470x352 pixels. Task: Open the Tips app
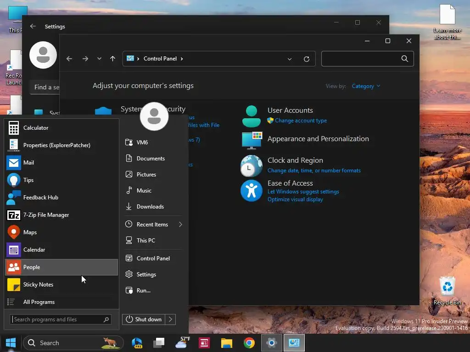point(62,180)
